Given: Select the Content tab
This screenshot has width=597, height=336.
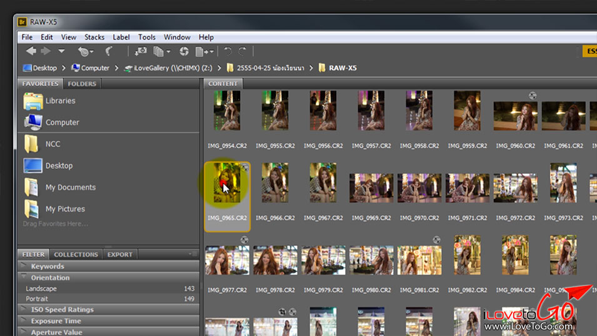Looking at the screenshot, I should coord(223,83).
